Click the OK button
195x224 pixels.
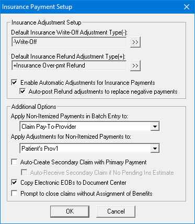pyautogui.click(x=70, y=211)
